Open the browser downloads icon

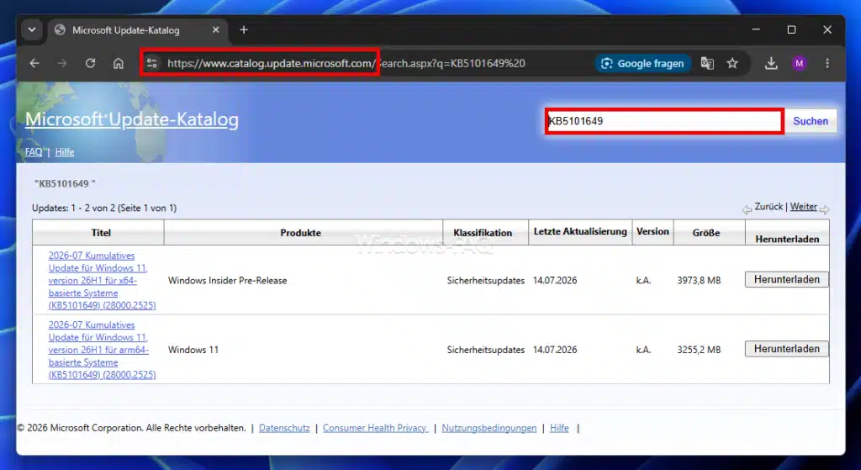(771, 63)
